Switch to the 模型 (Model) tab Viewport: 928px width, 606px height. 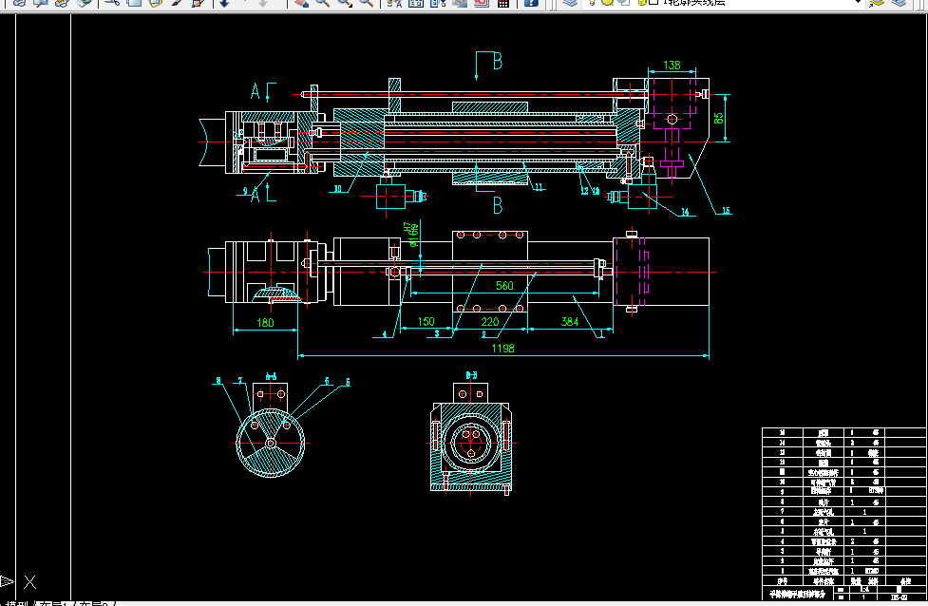(x=16, y=604)
